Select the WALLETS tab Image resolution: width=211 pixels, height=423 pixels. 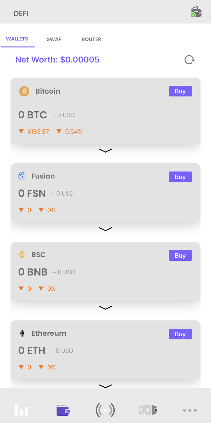point(17,39)
